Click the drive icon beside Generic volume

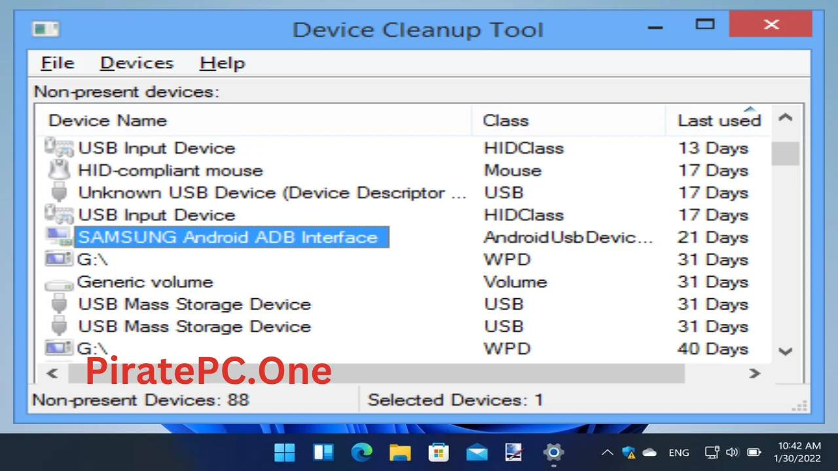(x=58, y=284)
